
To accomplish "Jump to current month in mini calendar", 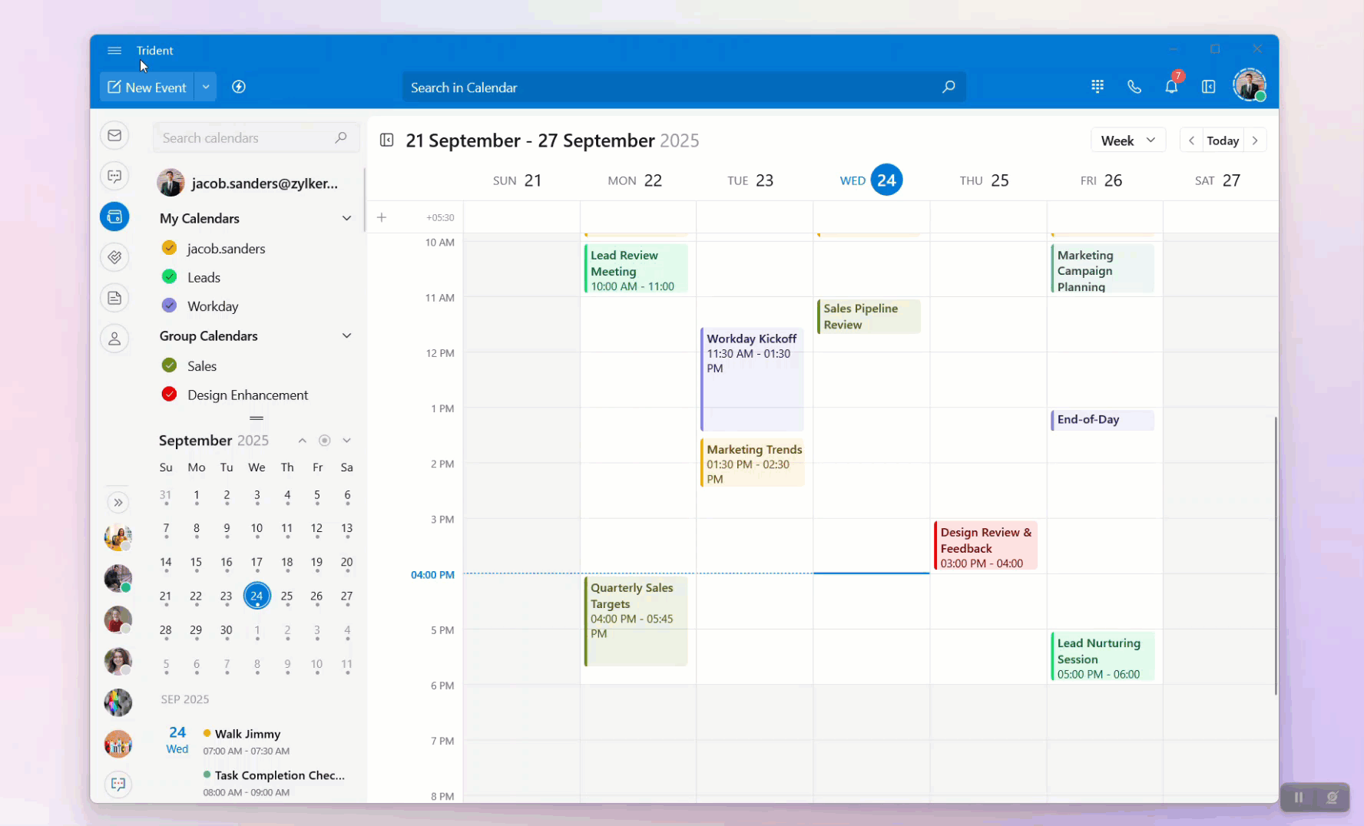I will 325,441.
